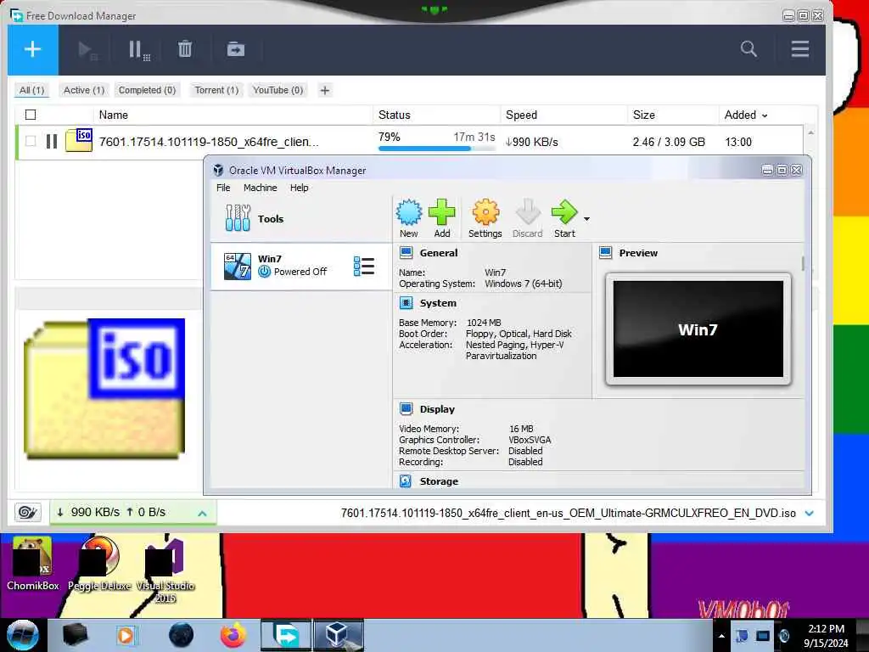
Task: Click the Discard toolbar icon in VirtualBox
Action: (x=528, y=218)
